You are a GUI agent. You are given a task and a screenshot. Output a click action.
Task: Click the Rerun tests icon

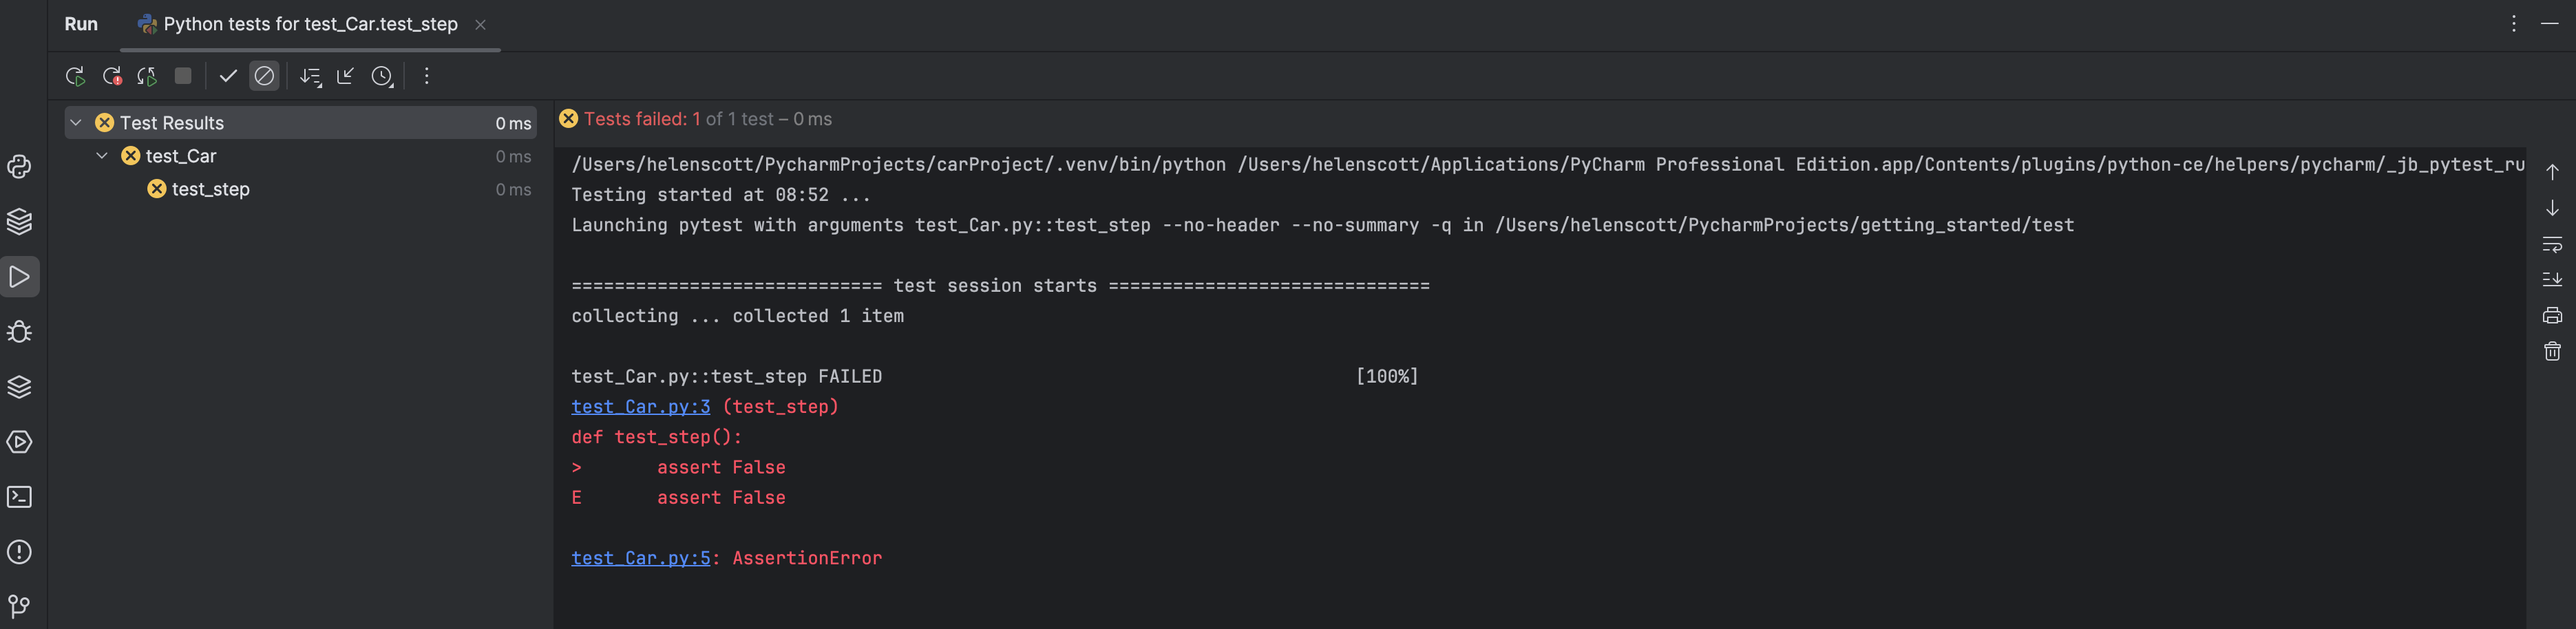[76, 76]
